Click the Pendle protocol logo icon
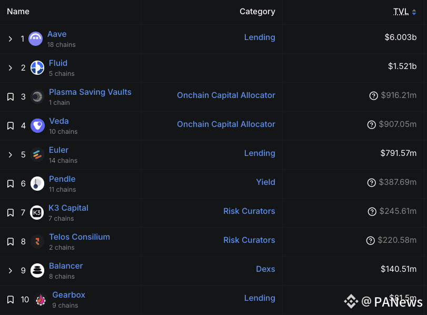The height and width of the screenshot is (315, 427). (37, 183)
